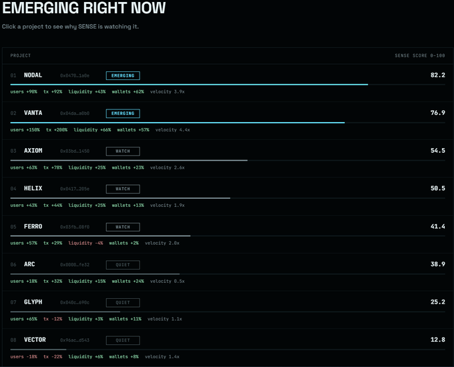This screenshot has width=454, height=367.
Task: Click the WATCH badge on AXIOM
Action: (x=123, y=151)
